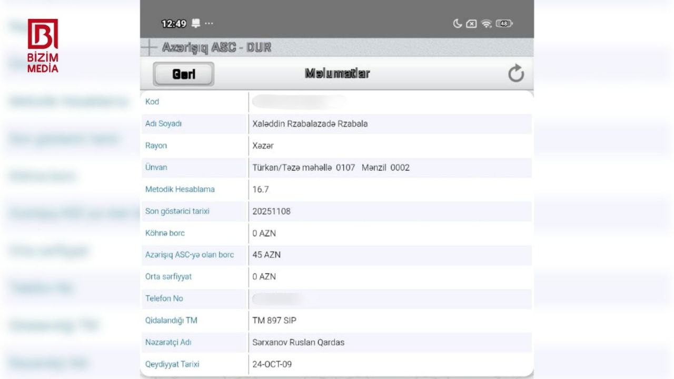This screenshot has height=379, width=674.
Task: Tap the three-dots icon in status bar
Action: 209,24
